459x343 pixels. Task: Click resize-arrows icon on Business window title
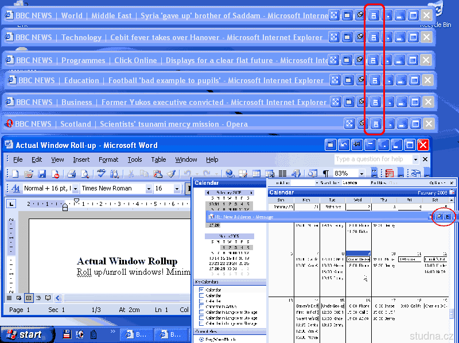point(336,102)
